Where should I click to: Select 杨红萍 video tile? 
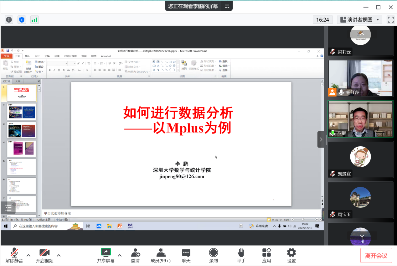point(360,78)
